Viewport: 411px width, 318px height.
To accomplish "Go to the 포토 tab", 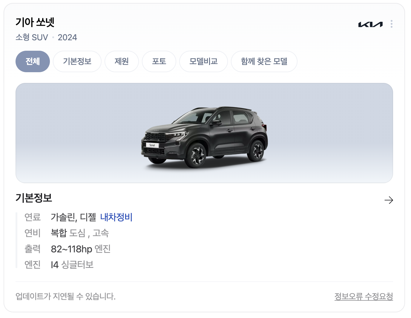I will [159, 61].
